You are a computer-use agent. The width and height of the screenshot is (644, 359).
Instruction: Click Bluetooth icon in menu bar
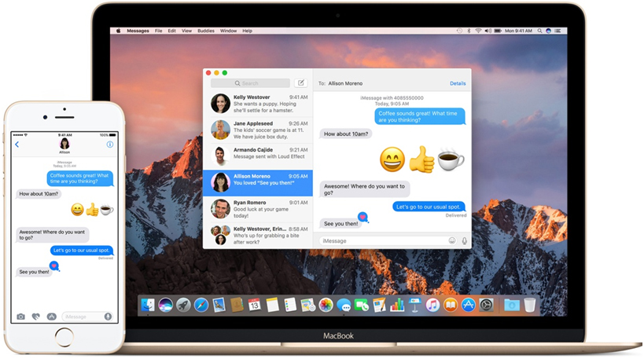pyautogui.click(x=469, y=31)
